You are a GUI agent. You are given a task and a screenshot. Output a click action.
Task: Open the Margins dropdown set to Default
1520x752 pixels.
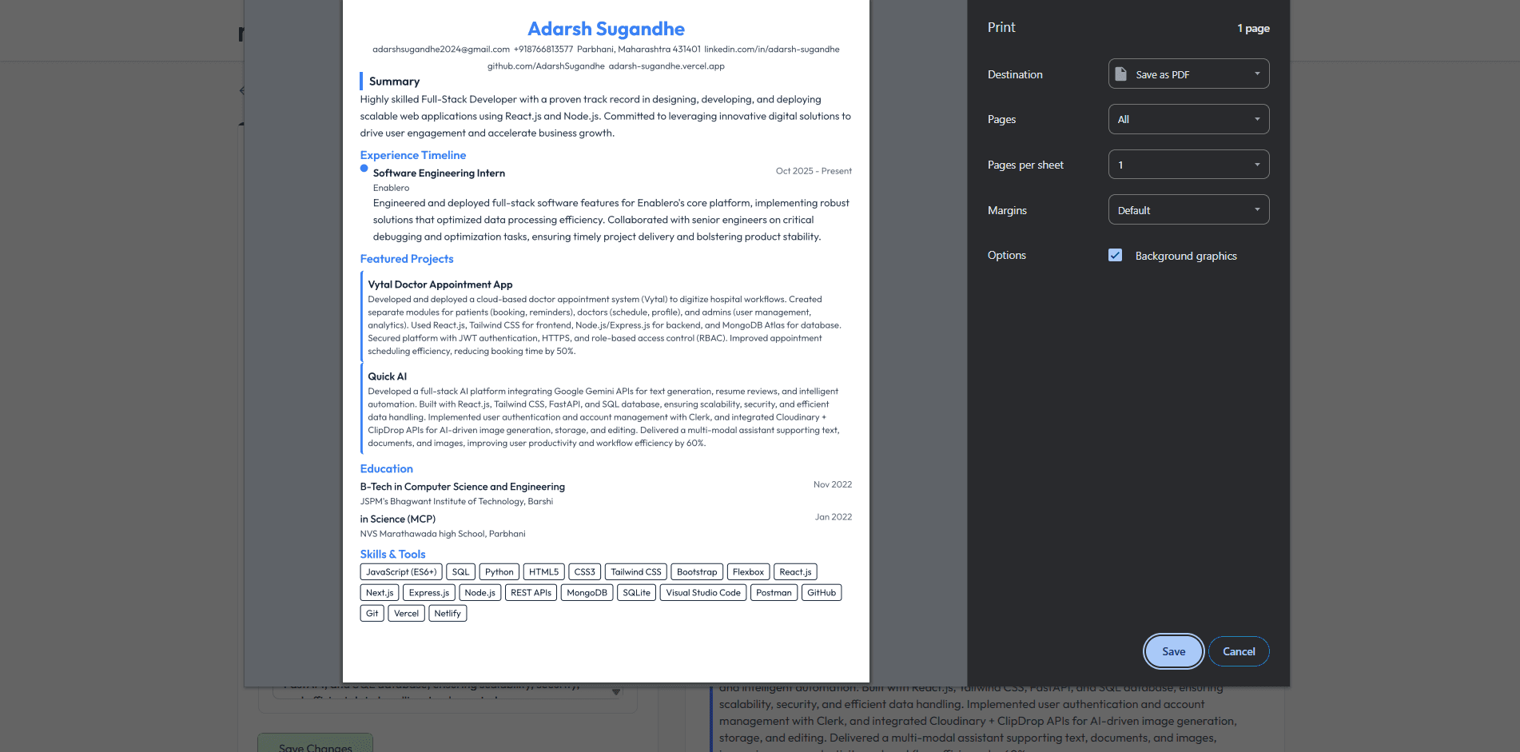click(x=1188, y=209)
